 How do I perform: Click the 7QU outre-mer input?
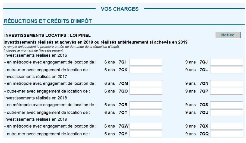[226, 113]
